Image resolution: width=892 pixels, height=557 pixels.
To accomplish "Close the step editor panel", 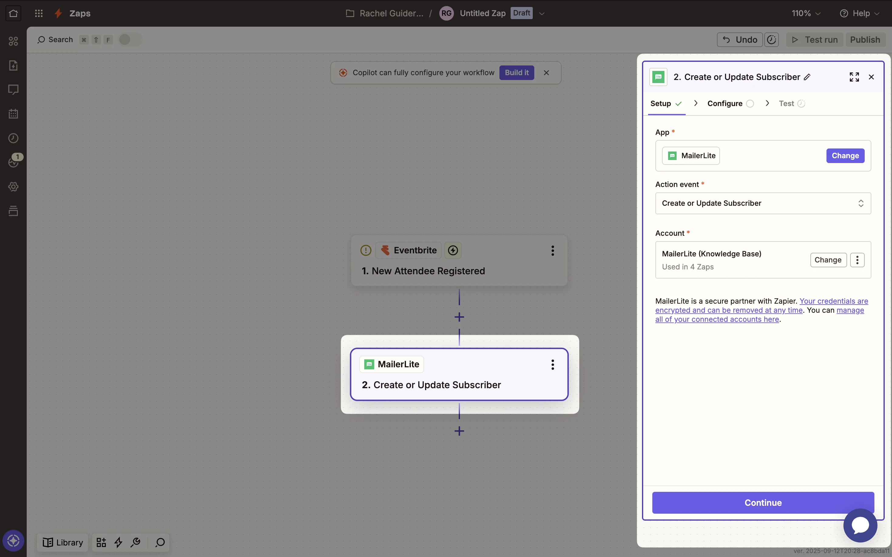I will (871, 77).
